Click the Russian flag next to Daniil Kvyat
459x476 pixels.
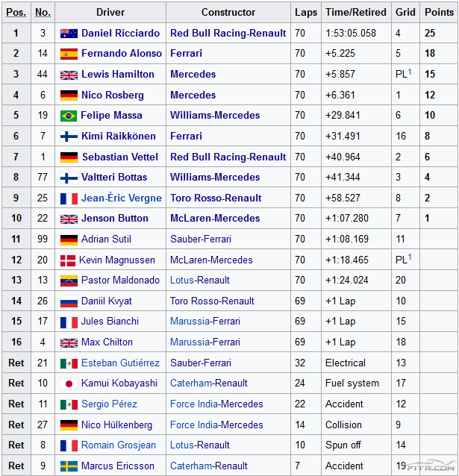[x=69, y=301]
